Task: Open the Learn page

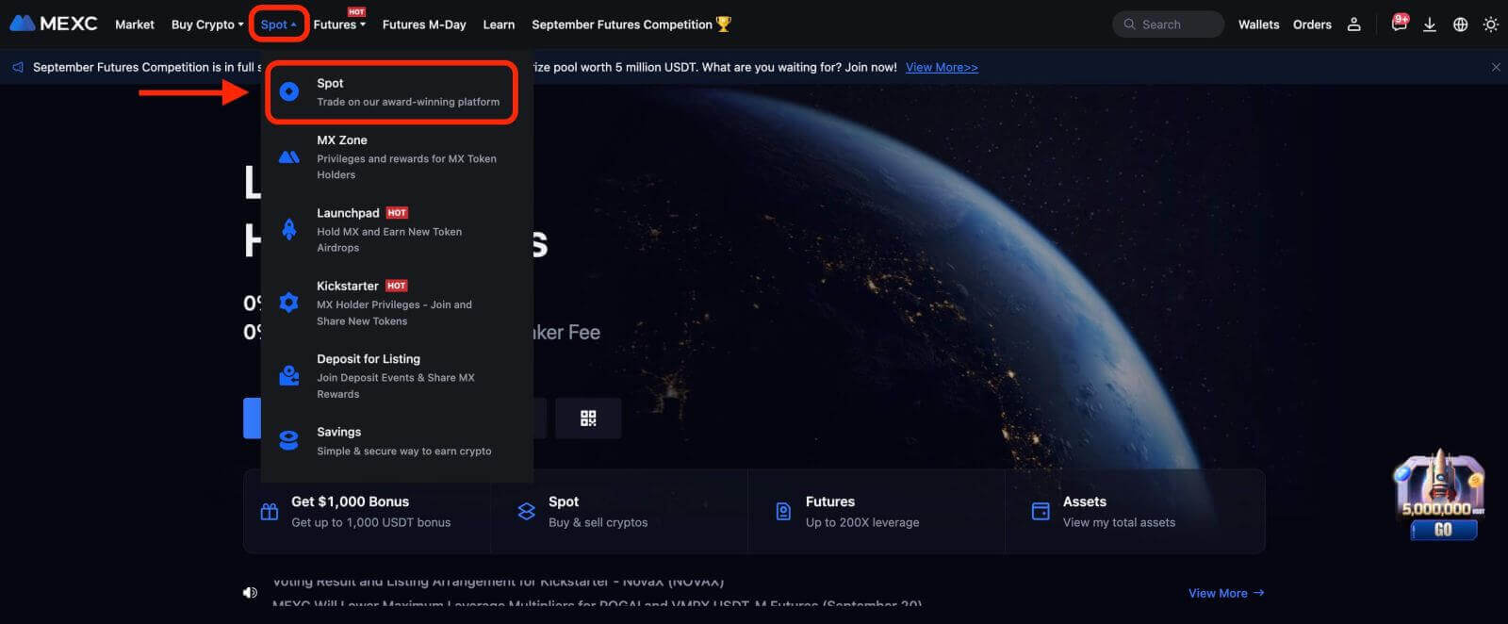Action: (x=499, y=25)
